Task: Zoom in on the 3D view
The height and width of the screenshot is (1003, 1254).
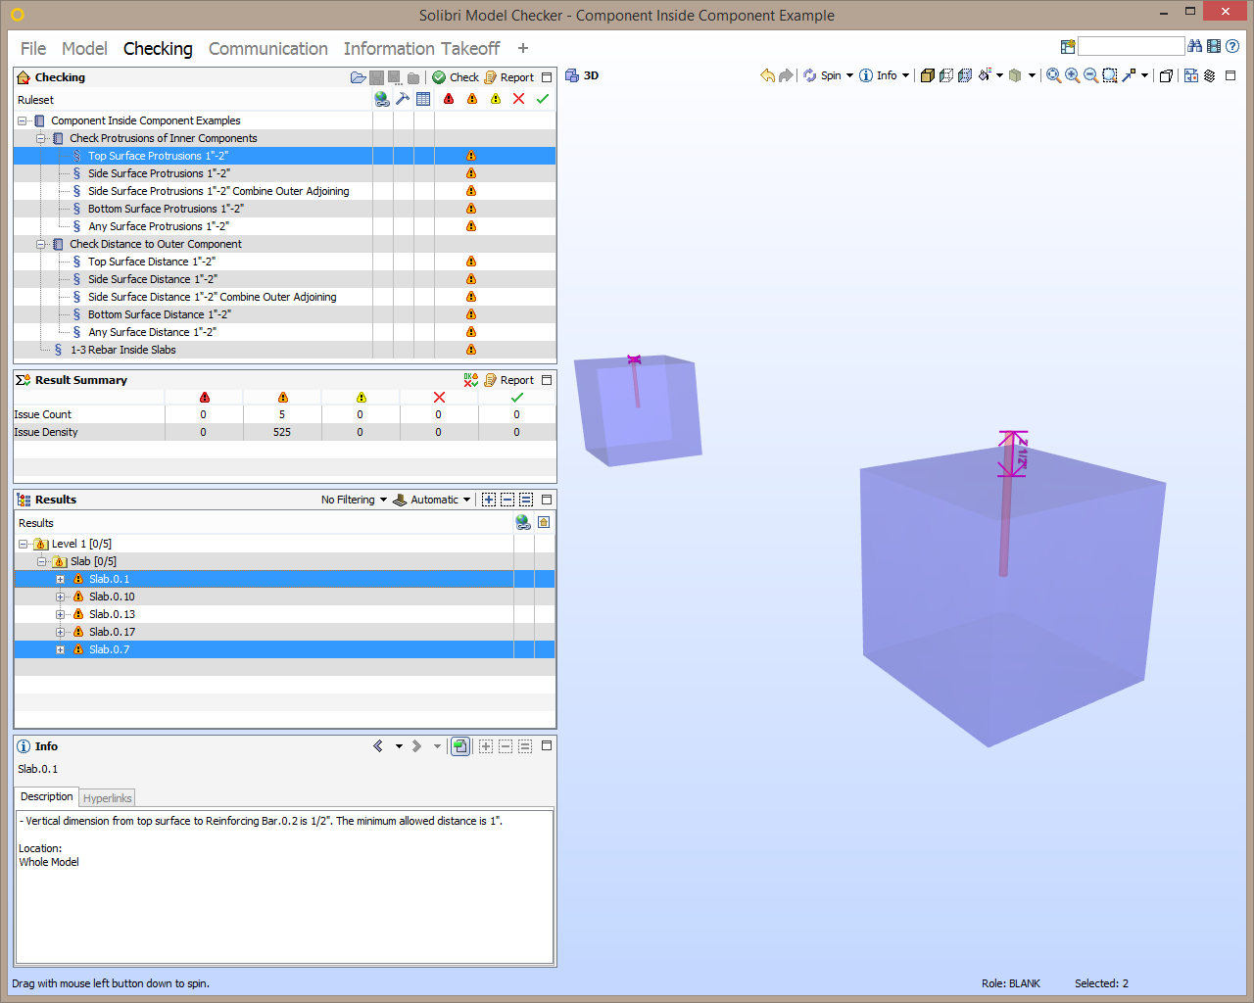Action: 1072,75
